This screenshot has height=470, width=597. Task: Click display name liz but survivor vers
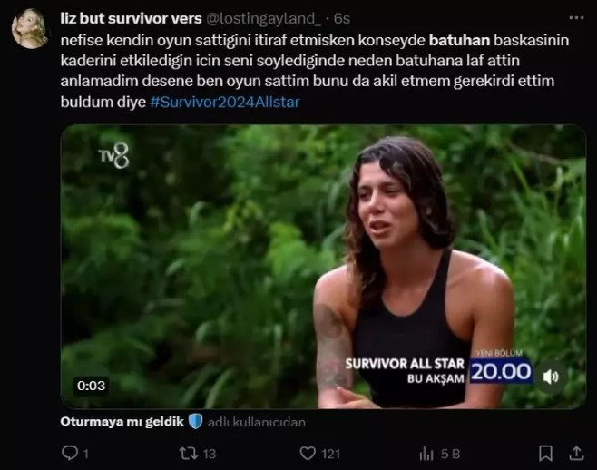(x=131, y=18)
